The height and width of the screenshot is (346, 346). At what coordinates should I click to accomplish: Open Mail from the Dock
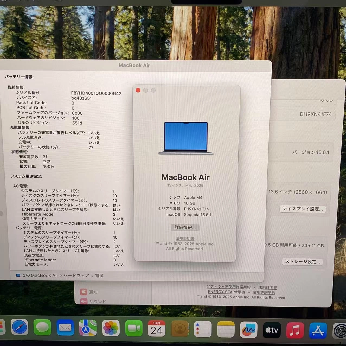(x=65, y=328)
